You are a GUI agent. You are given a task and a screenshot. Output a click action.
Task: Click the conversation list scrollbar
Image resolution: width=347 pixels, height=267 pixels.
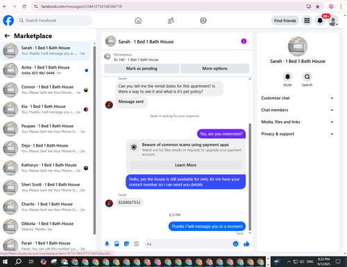[94, 140]
